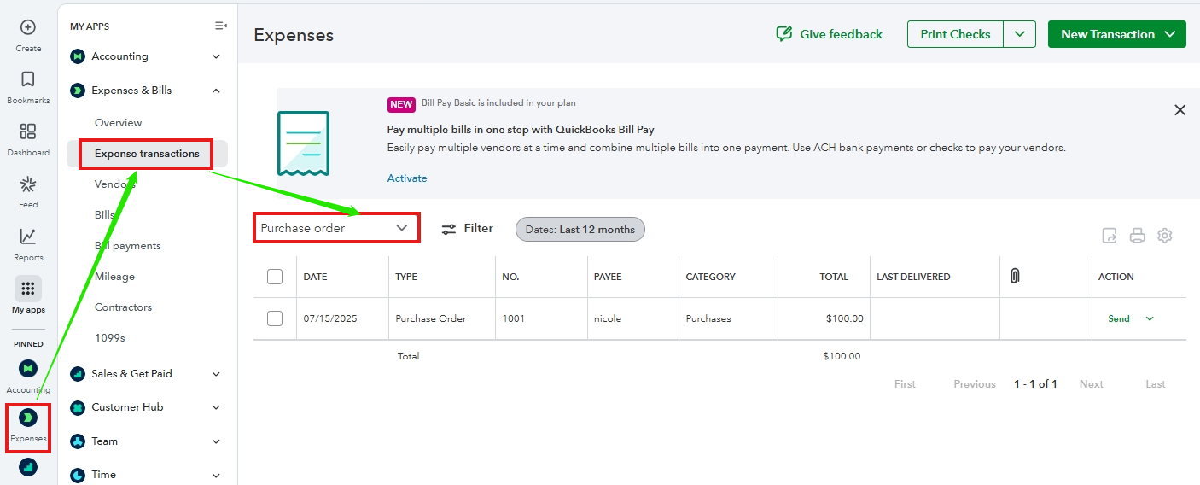The image size is (1200, 485).
Task: Open Bookmarks in the left rail
Action: [x=28, y=79]
